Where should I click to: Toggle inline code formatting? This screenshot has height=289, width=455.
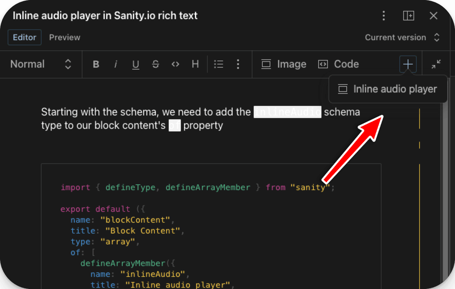tap(175, 64)
